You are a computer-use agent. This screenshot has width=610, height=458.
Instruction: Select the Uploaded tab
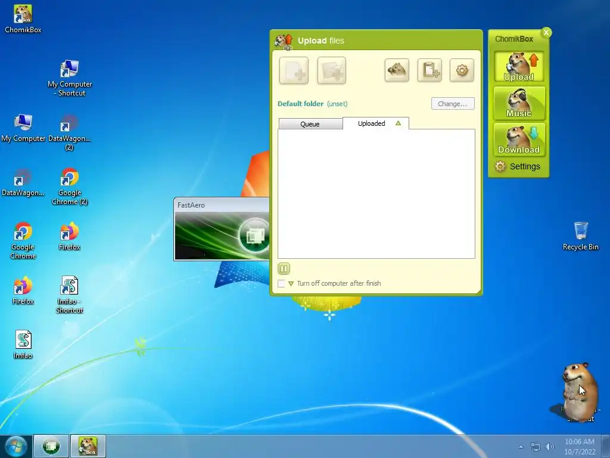376,123
